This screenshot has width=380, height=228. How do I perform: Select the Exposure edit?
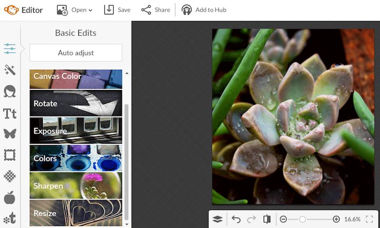click(76, 130)
